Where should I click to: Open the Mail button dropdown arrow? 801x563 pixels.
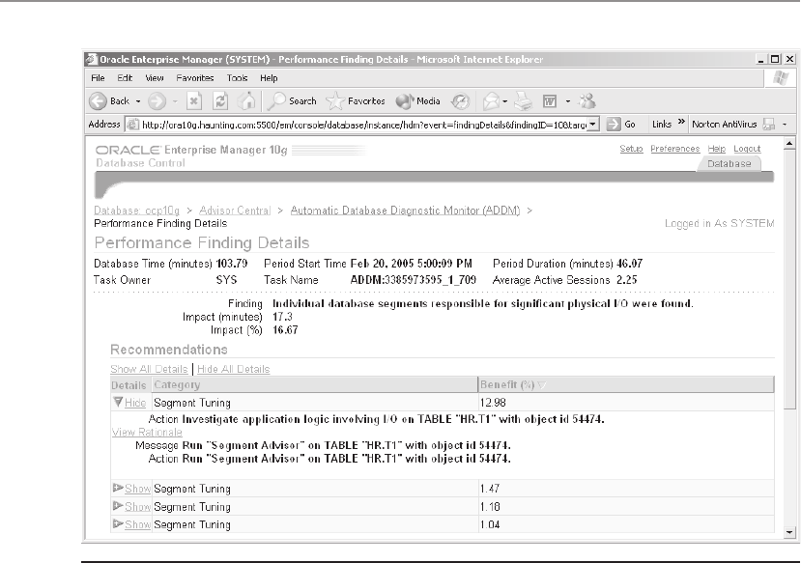[504, 101]
